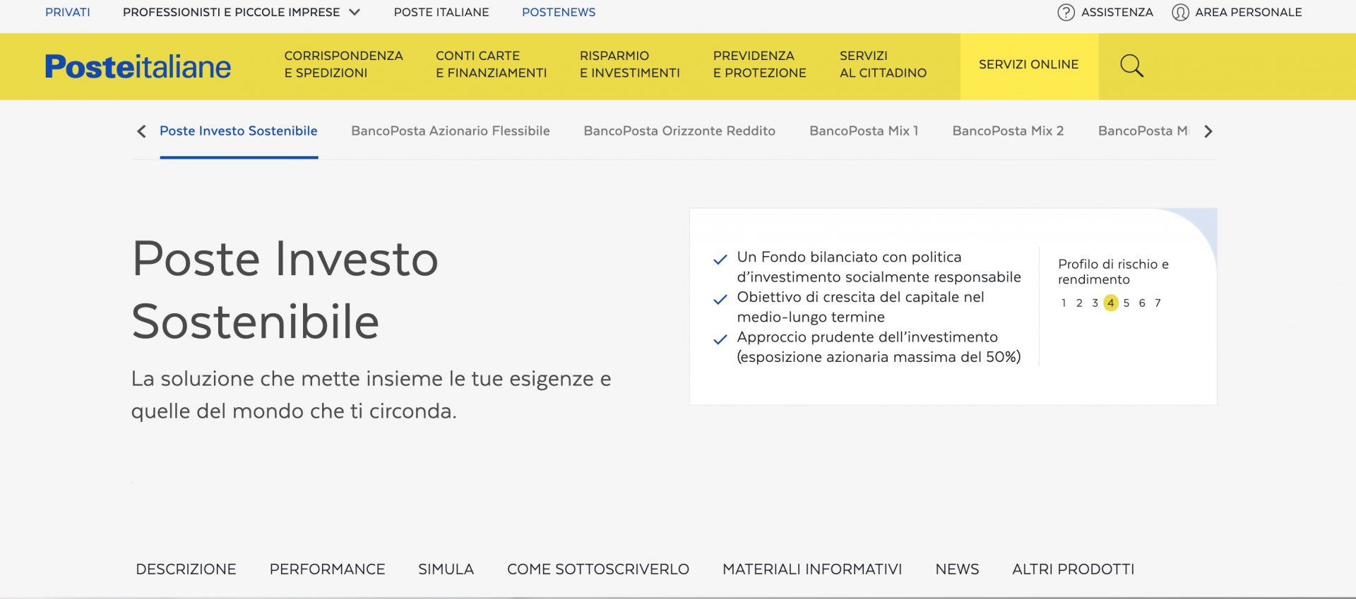Jump to Simula section
The image size is (1356, 599).
click(x=446, y=569)
